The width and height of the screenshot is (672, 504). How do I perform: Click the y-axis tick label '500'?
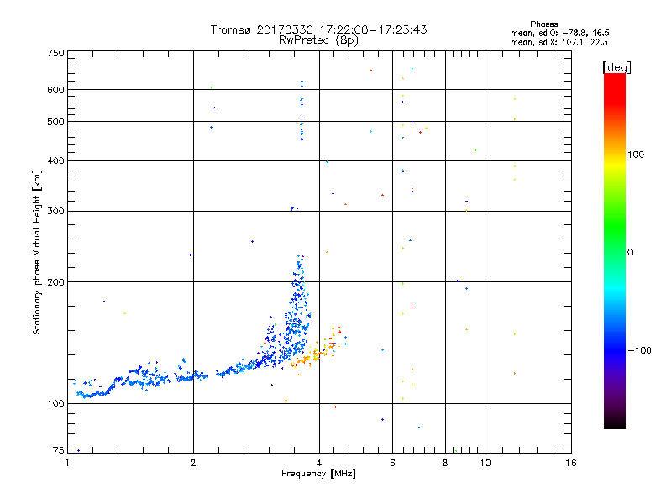[55, 122]
